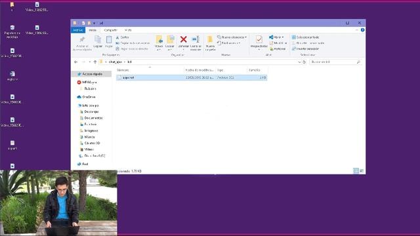420x236 pixels.
Task: Switch to the Inicio tab
Action: (93, 30)
